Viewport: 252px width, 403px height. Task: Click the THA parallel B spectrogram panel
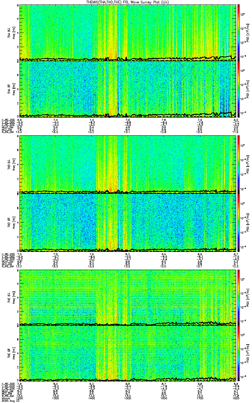(x=128, y=89)
